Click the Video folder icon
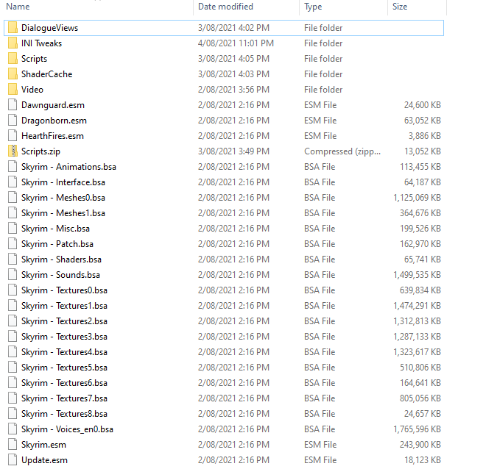Screen dimensions: 497x469 coord(13,90)
